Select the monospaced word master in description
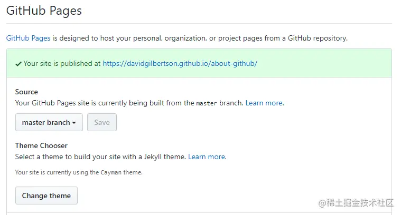This screenshot has height=215, width=401. (x=207, y=103)
